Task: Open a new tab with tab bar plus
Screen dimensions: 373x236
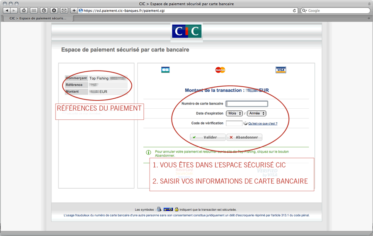Action: tap(369, 18)
